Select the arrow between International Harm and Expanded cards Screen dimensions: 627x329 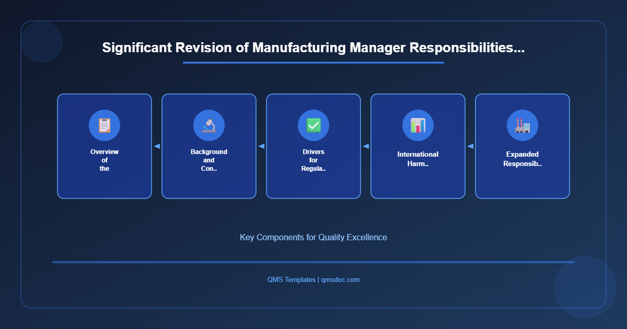pyautogui.click(x=470, y=146)
